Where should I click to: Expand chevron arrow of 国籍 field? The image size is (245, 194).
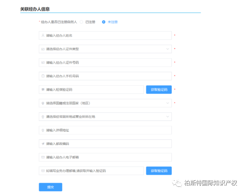click(x=168, y=103)
